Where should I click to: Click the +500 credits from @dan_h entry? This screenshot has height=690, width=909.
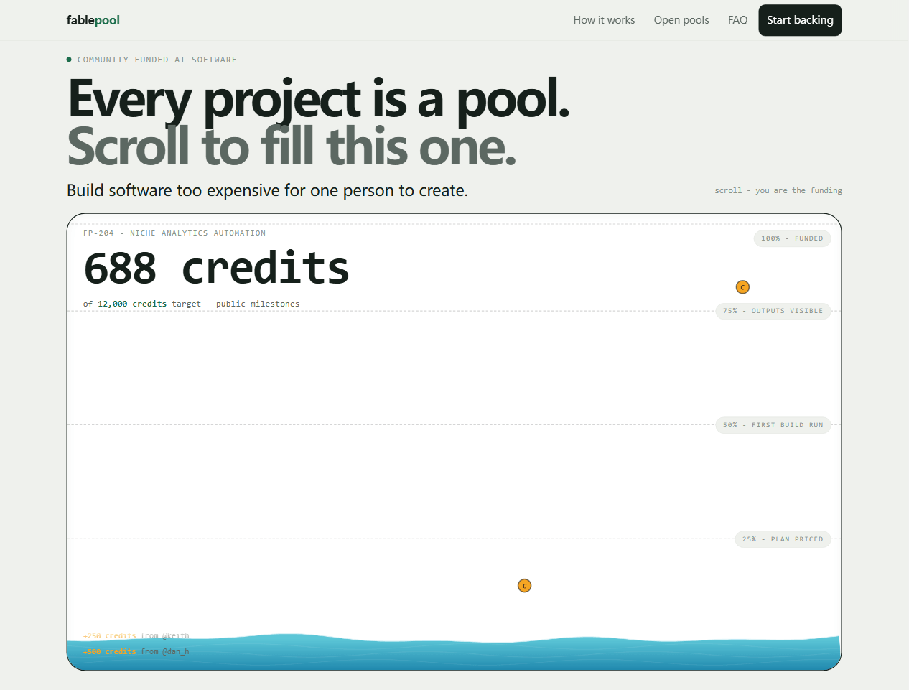[136, 652]
